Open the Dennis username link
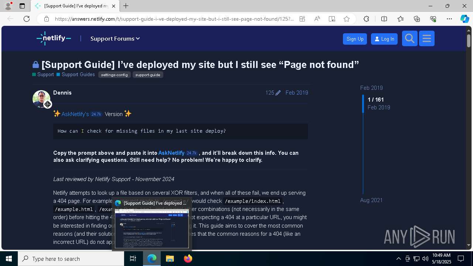Screen dimensions: 473x266 click(62, 93)
